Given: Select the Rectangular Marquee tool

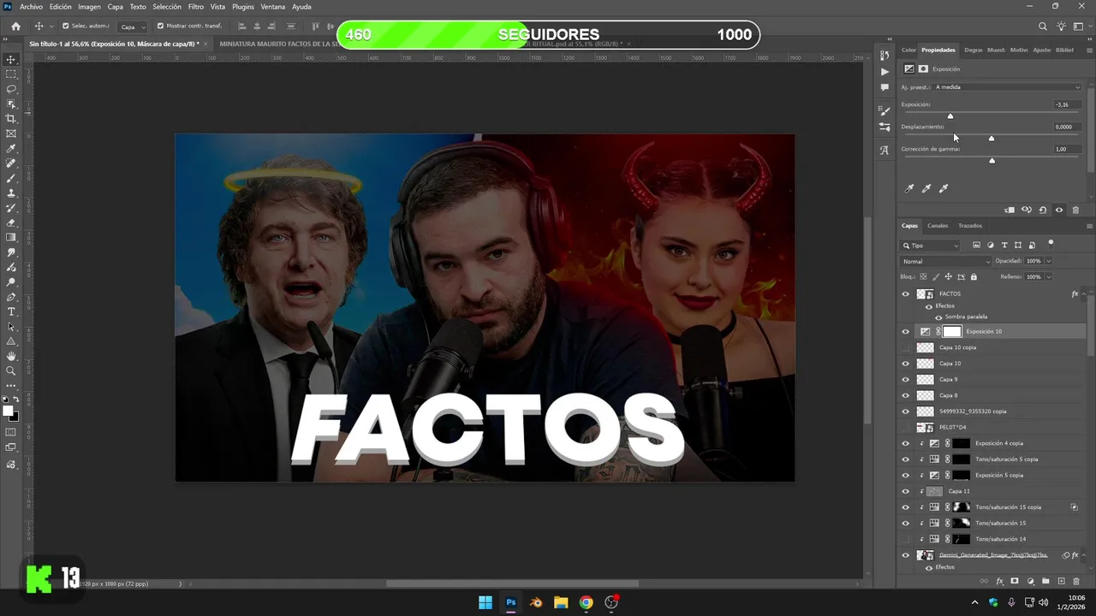Looking at the screenshot, I should pos(11,74).
